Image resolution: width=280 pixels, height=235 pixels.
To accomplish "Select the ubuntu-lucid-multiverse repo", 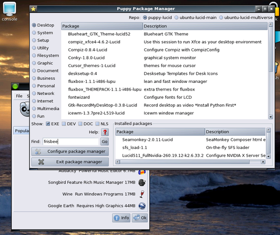I will (x=246, y=17).
